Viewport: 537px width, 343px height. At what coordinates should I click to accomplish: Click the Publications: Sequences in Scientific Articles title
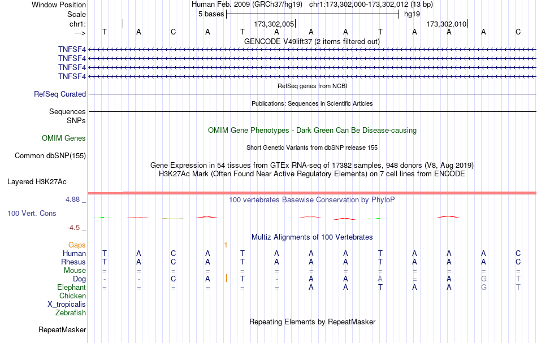(x=312, y=103)
